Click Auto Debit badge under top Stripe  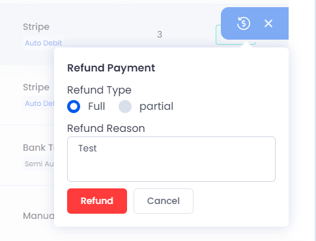[44, 43]
